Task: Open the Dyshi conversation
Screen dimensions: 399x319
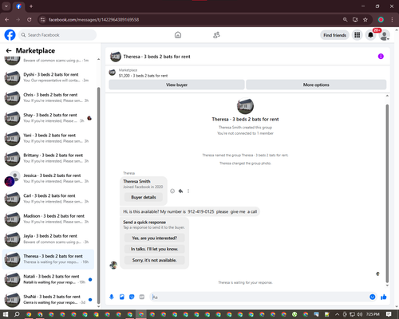Action: coord(48,77)
